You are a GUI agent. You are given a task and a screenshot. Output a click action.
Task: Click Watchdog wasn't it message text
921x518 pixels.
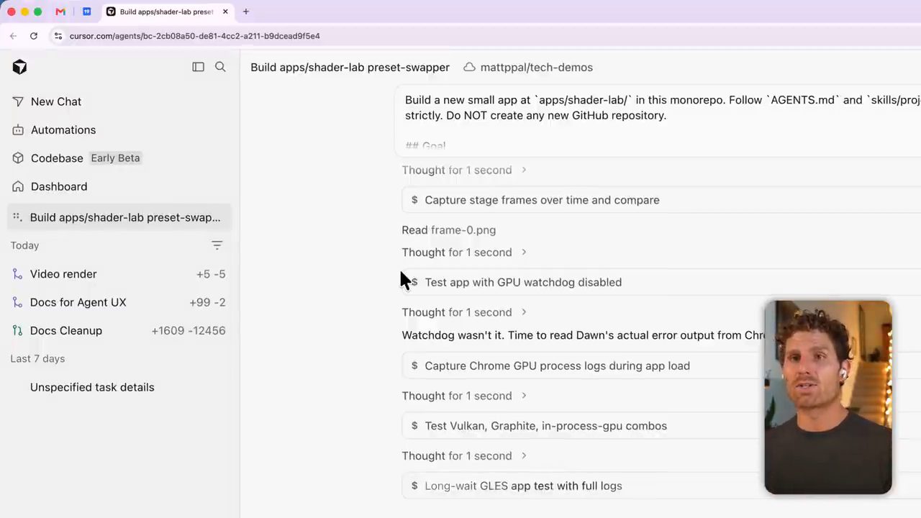[x=583, y=335]
